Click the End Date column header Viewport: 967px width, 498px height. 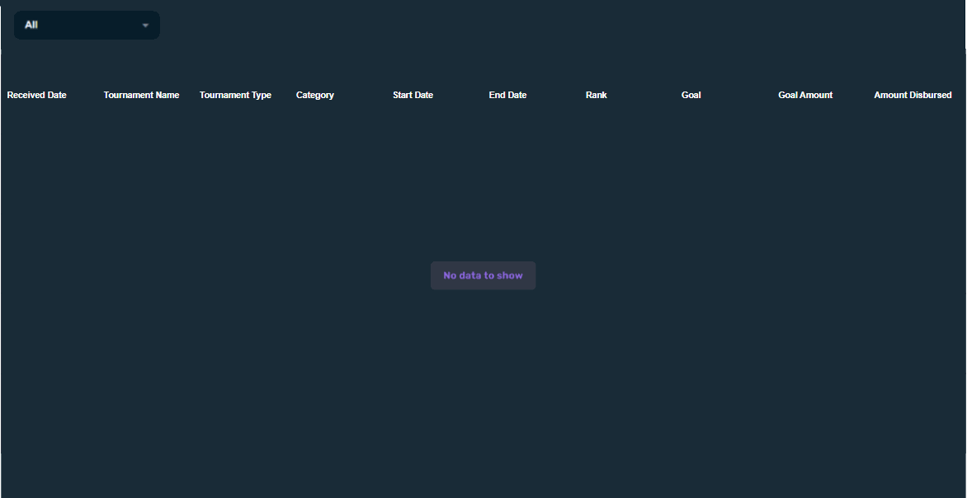tap(507, 95)
